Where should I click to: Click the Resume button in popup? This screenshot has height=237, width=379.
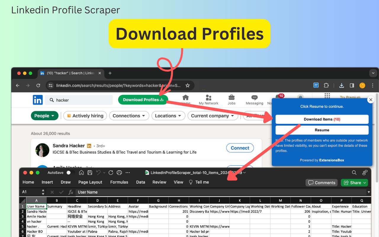(x=322, y=130)
